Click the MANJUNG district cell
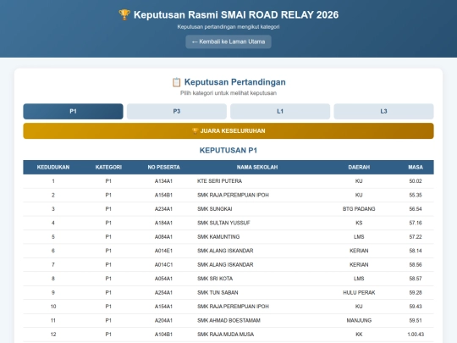 (359, 320)
